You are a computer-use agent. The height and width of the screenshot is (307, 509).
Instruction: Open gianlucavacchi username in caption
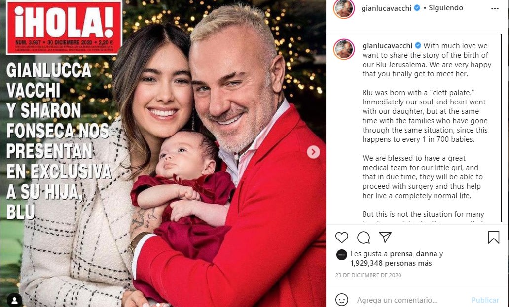pos(387,46)
